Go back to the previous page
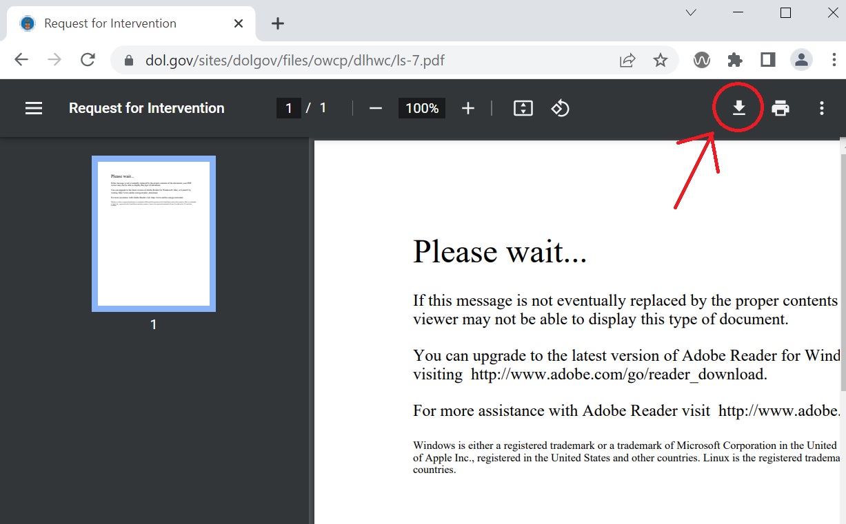The width and height of the screenshot is (846, 524). tap(21, 60)
